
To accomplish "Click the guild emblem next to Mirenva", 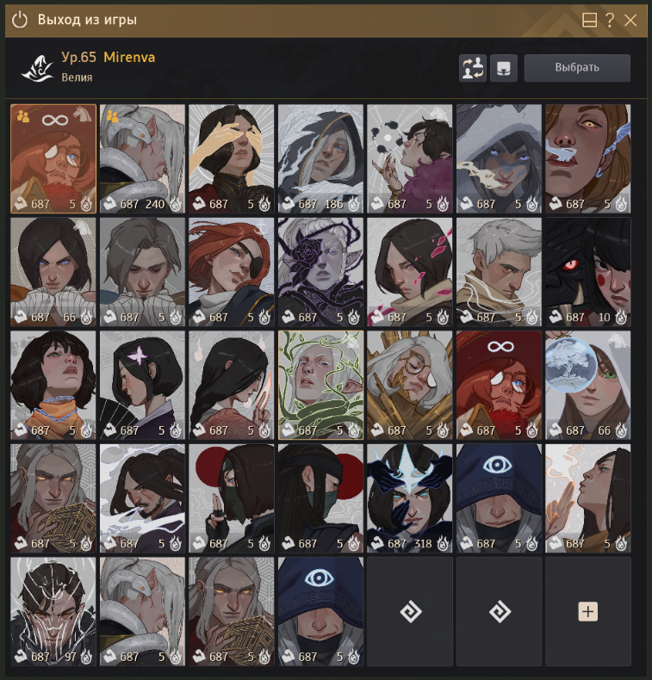I will tap(37, 68).
